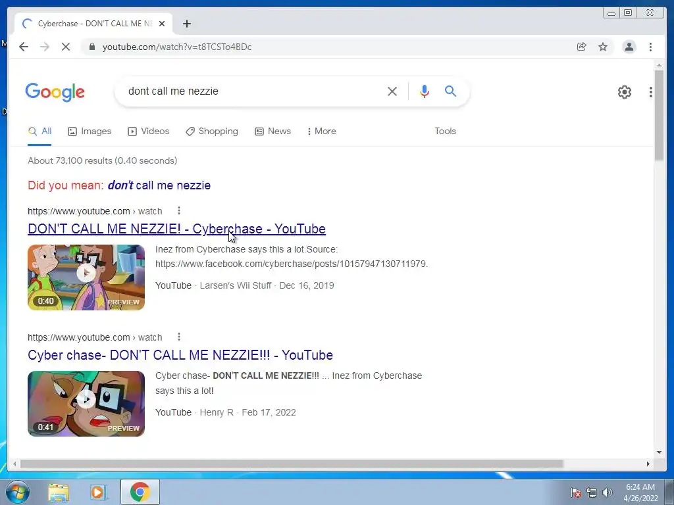Image resolution: width=674 pixels, height=505 pixels.
Task: Click the address bar URL
Action: 176,47
